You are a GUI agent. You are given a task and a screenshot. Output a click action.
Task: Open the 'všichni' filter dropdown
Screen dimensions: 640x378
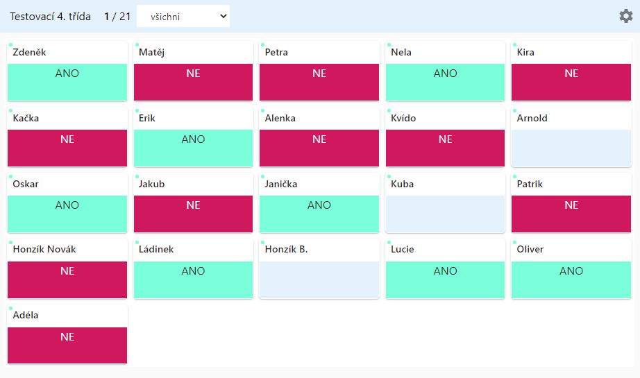pos(183,17)
